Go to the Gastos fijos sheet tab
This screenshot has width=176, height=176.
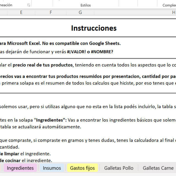82,168
